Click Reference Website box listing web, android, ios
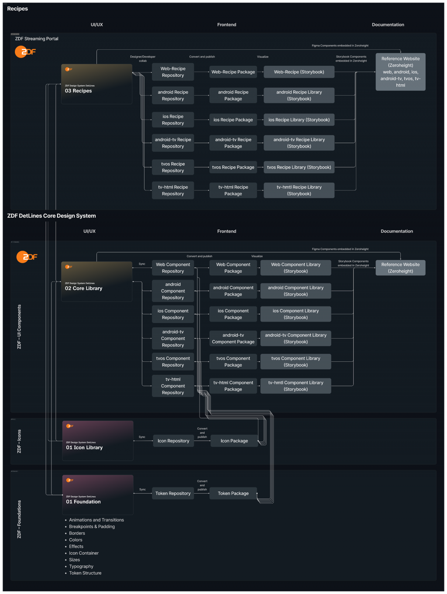Viewport: 447px width, 594px height. coord(400,72)
